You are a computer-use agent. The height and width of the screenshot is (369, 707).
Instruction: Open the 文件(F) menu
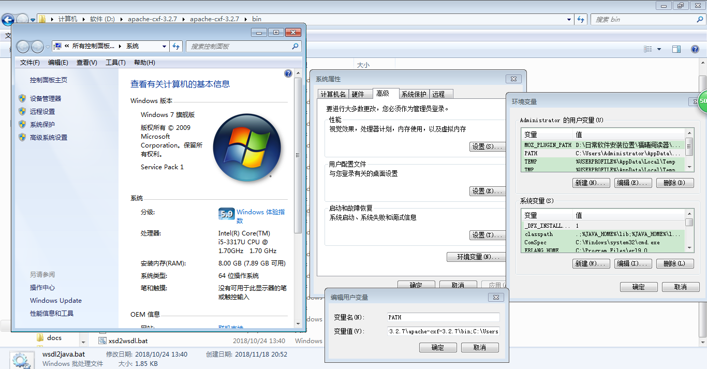(x=30, y=63)
